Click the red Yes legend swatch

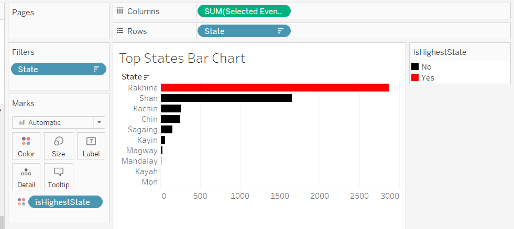[x=415, y=77]
